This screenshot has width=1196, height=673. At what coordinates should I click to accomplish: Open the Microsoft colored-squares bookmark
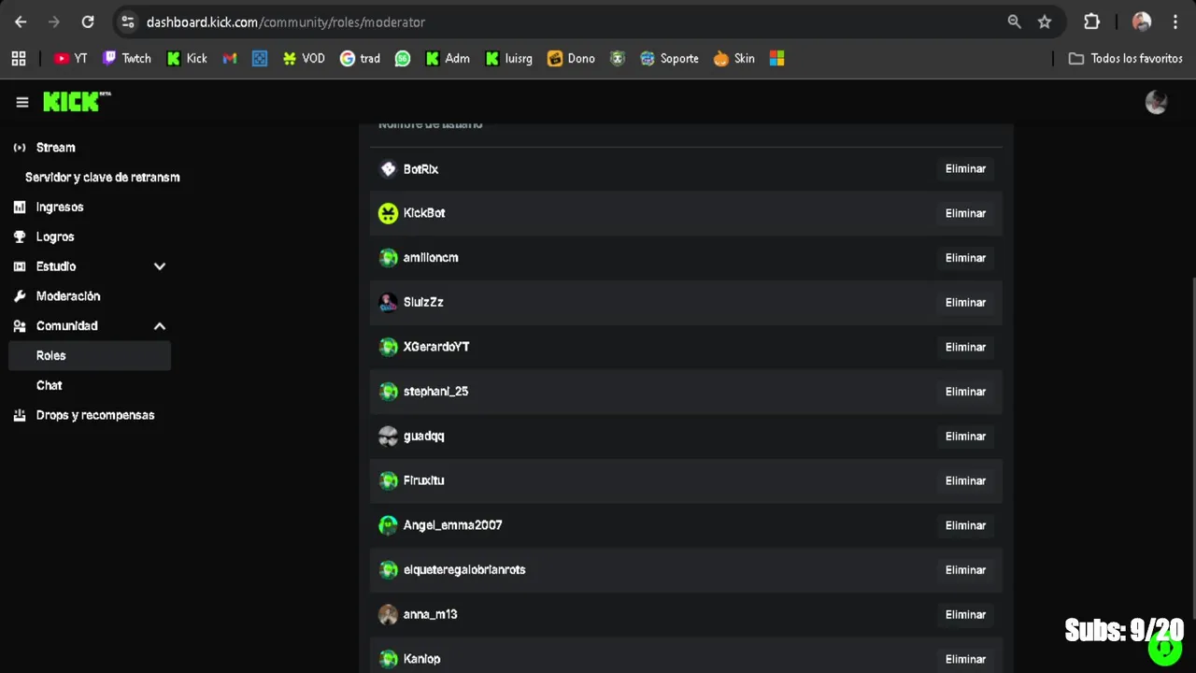776,58
